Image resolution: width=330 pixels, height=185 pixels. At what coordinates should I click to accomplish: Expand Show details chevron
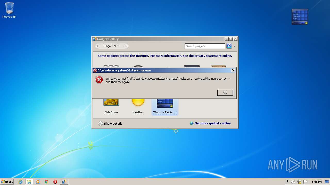pos(100,124)
